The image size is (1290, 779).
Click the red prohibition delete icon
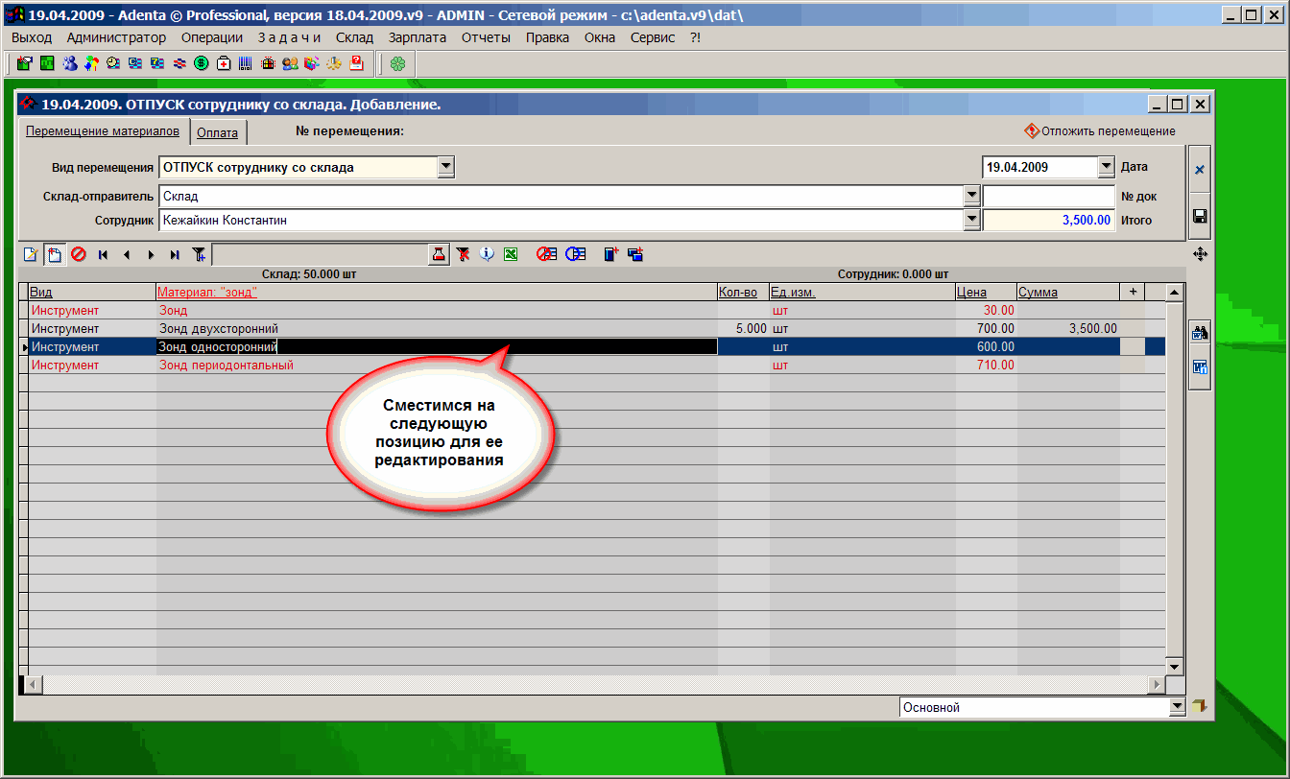click(x=79, y=254)
